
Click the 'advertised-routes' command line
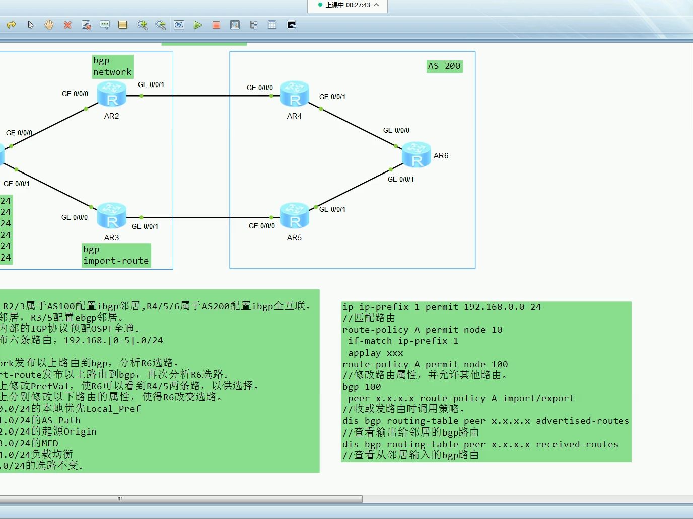coord(486,421)
